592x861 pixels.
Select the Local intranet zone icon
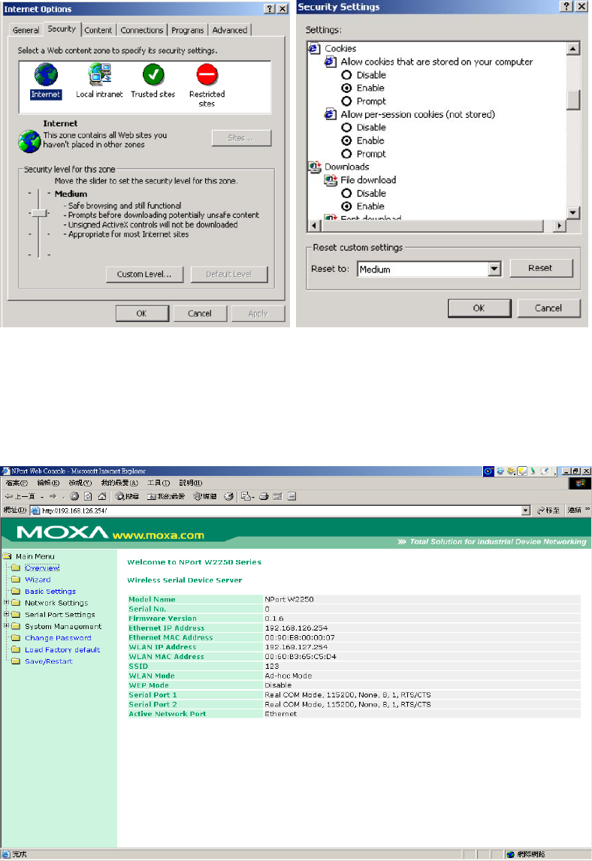pyautogui.click(x=99, y=75)
